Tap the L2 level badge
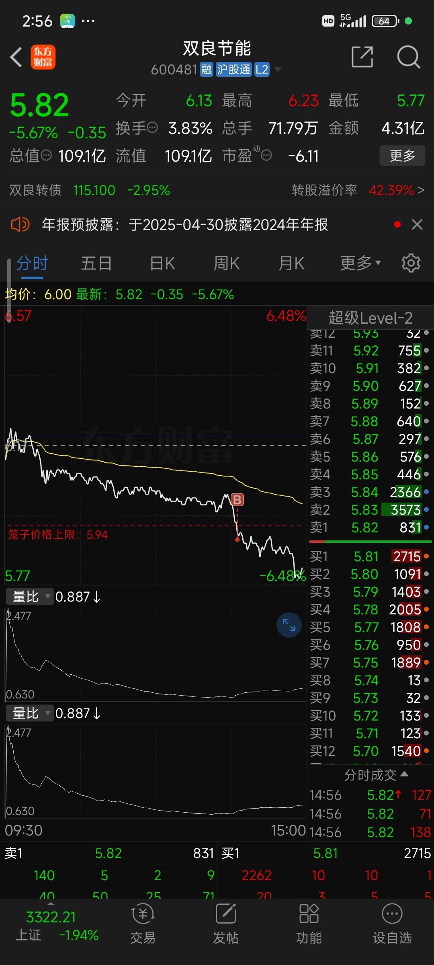 tap(262, 70)
